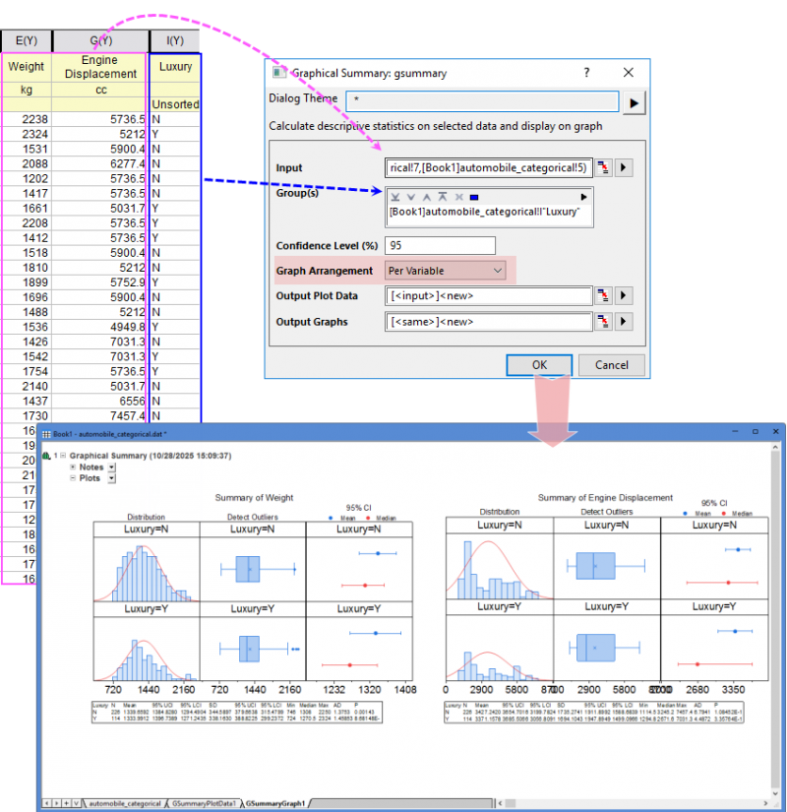Click Output Plot Data range selection icon
The height and width of the screenshot is (812, 787).
604,296
